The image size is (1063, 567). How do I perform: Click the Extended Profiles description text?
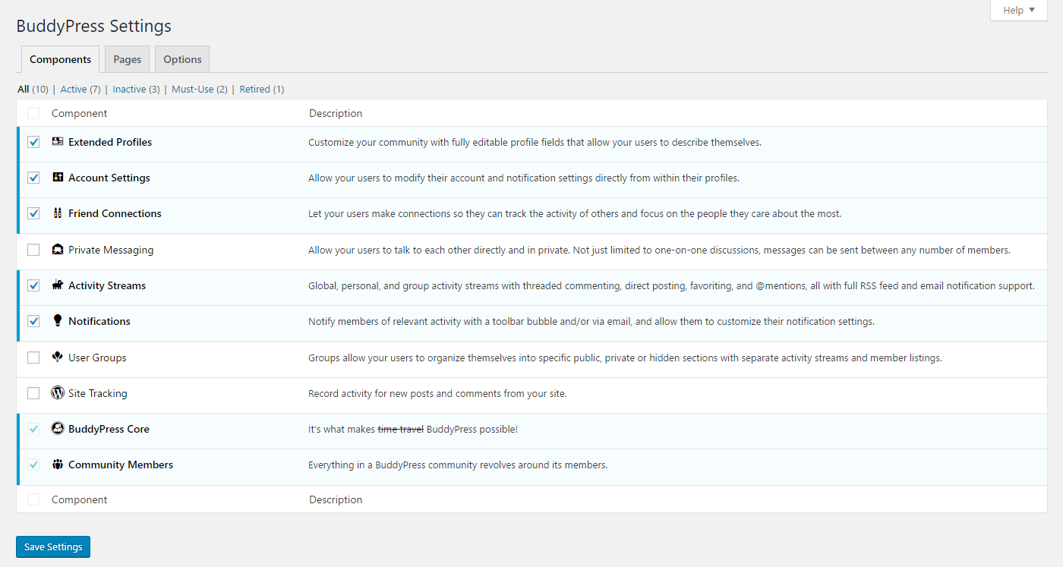click(x=535, y=142)
